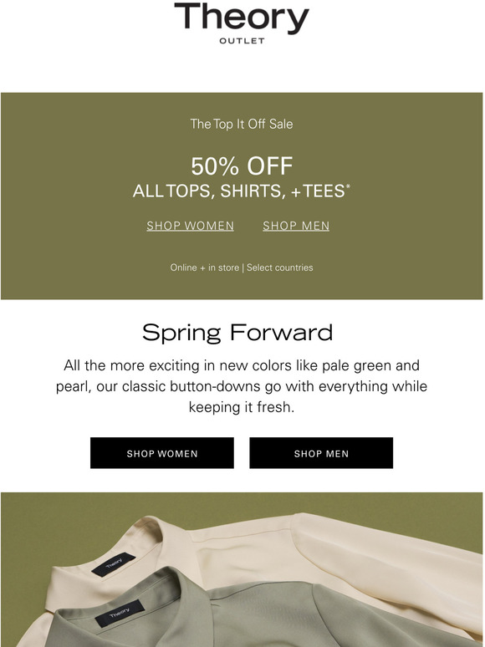485x647 pixels.
Task: Click the Theory logo at top
Action: [x=242, y=18]
